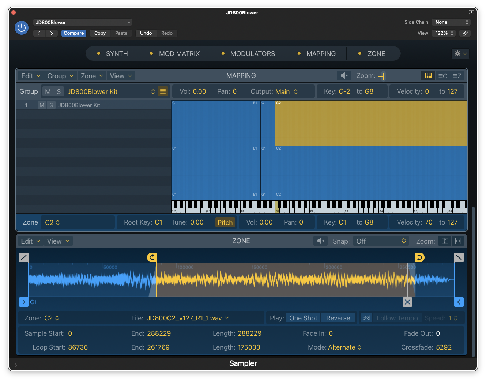Go to the previous preset arrow
The height and width of the screenshot is (381, 486).
(39, 33)
